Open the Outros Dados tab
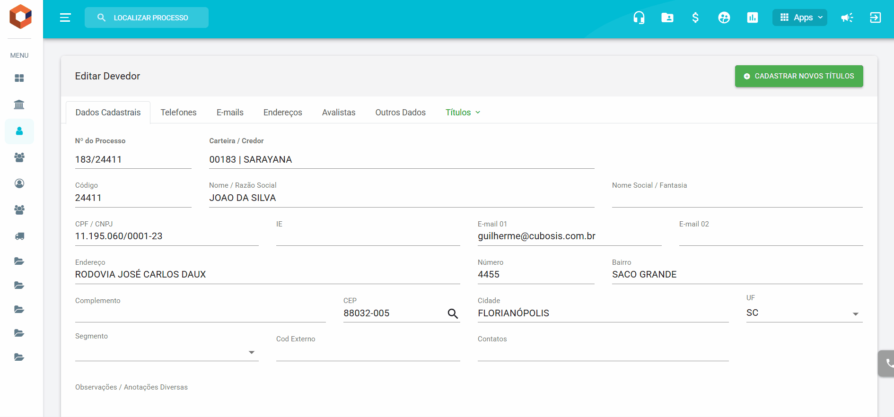This screenshot has height=417, width=894. click(x=401, y=113)
